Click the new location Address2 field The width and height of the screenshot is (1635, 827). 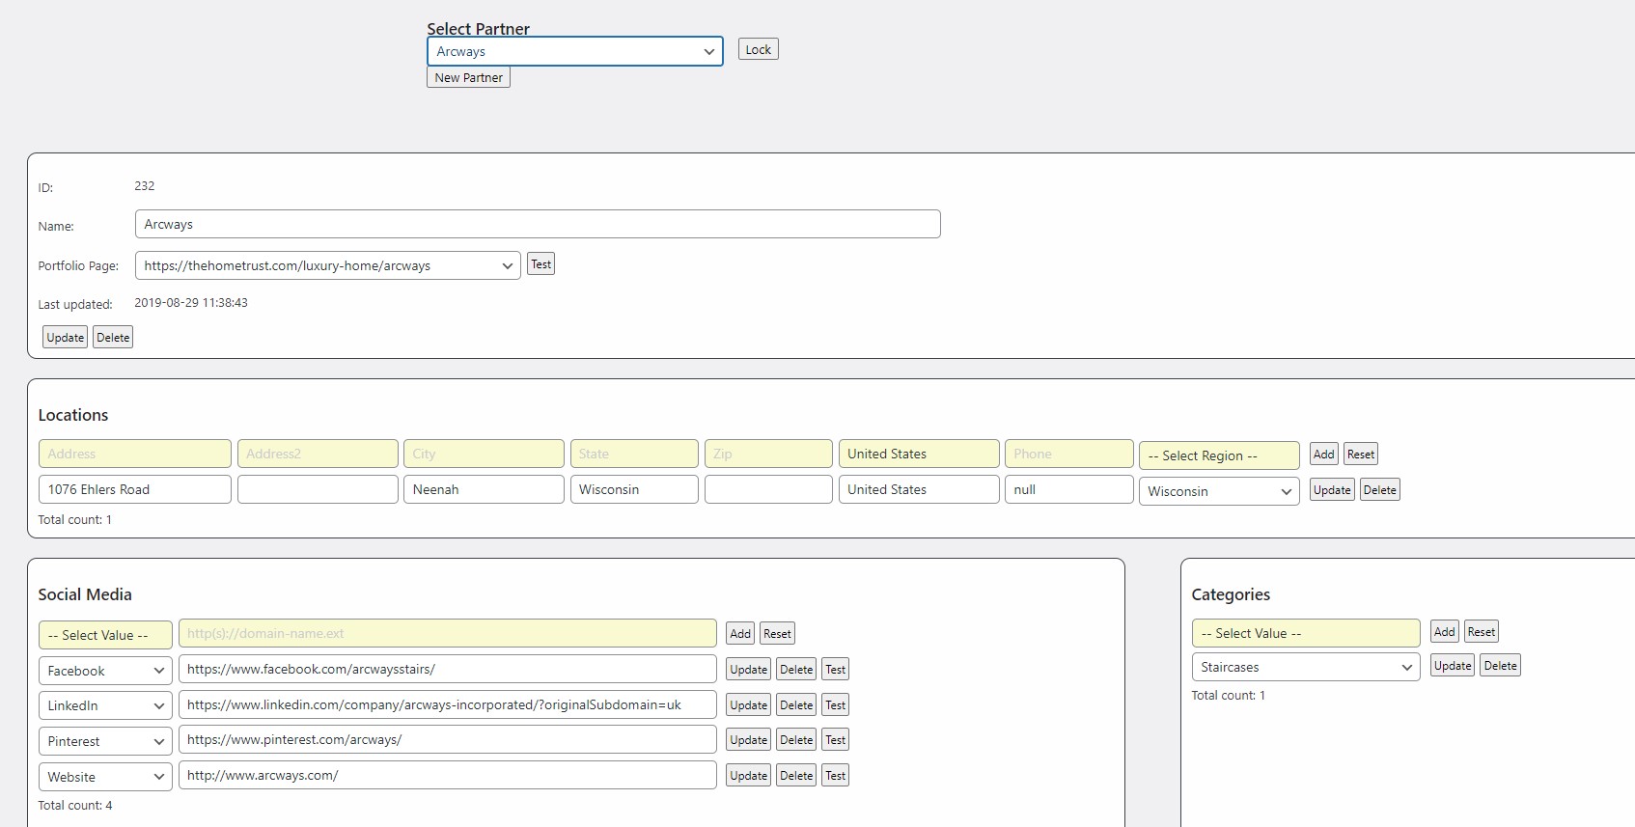pyautogui.click(x=318, y=454)
